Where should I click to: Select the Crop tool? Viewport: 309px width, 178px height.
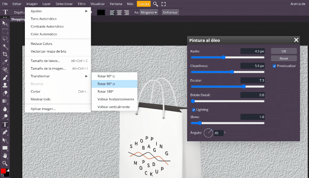coord(5,54)
